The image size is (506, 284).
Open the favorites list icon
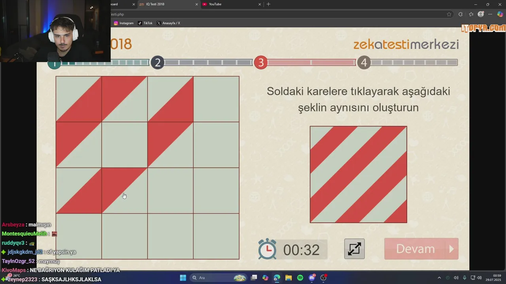pyautogui.click(x=471, y=14)
